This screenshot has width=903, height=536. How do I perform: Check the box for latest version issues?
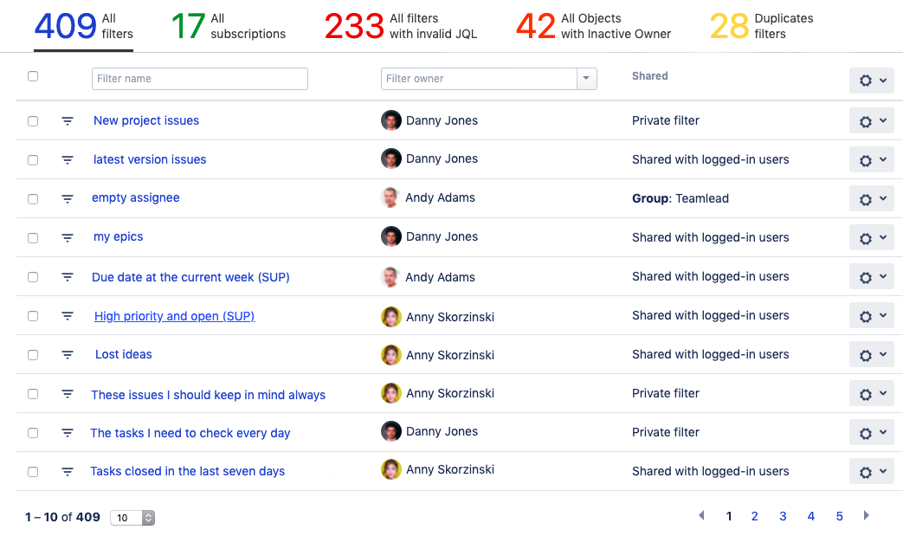[x=33, y=160]
